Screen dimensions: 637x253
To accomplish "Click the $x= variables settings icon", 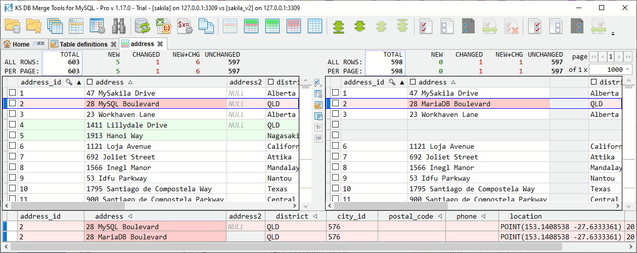I will tap(185, 26).
